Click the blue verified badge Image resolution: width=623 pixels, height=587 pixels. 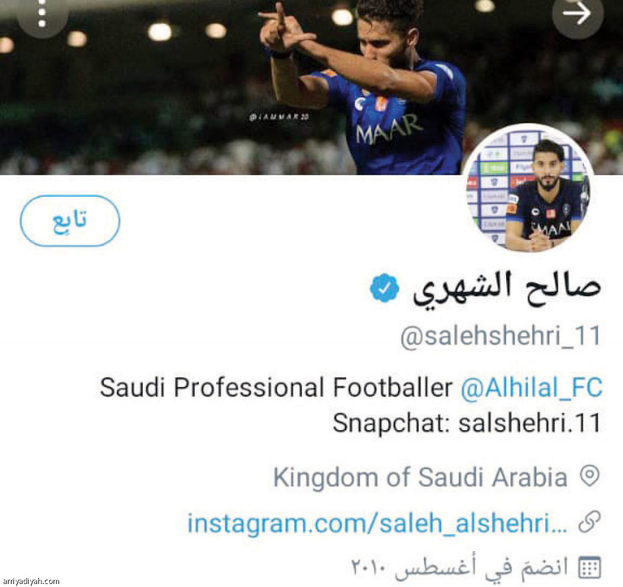pos(385,288)
